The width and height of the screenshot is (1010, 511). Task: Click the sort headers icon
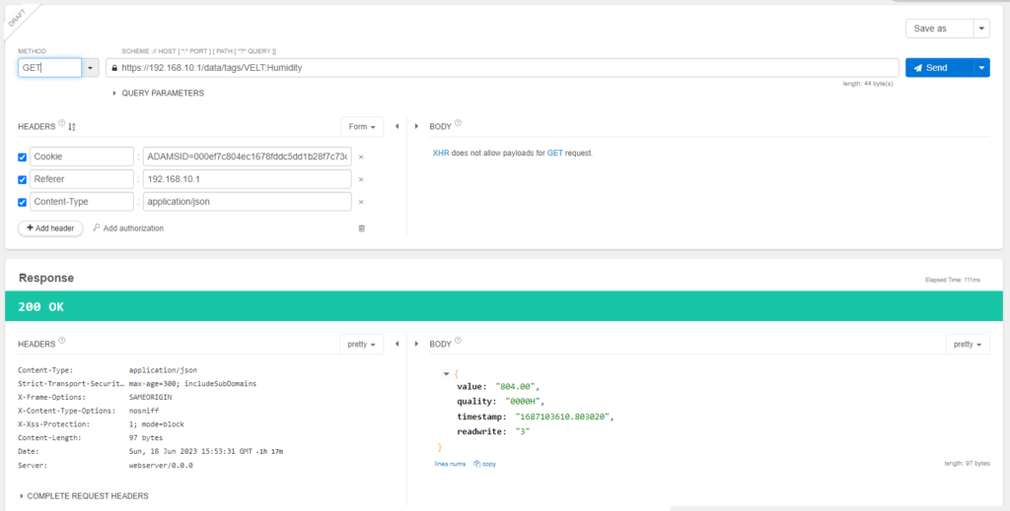click(x=72, y=127)
